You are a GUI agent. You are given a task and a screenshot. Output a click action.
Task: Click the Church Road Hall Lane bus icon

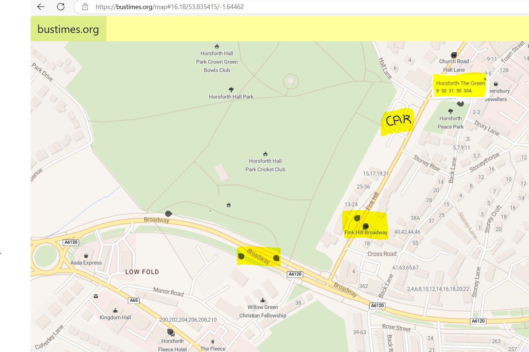coord(454,55)
